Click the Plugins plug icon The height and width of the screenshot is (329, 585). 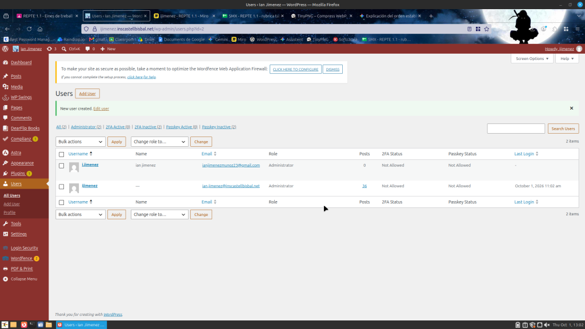point(6,174)
